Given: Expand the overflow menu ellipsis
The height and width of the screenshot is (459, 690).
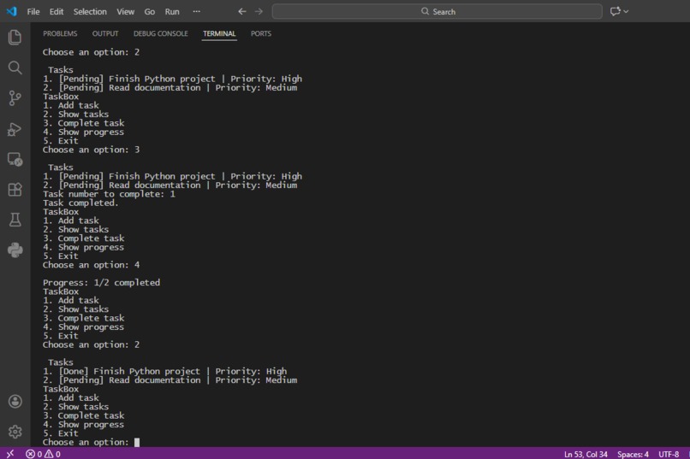Looking at the screenshot, I should tap(197, 11).
